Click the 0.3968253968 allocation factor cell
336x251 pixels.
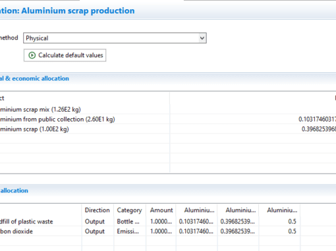pos(319,129)
